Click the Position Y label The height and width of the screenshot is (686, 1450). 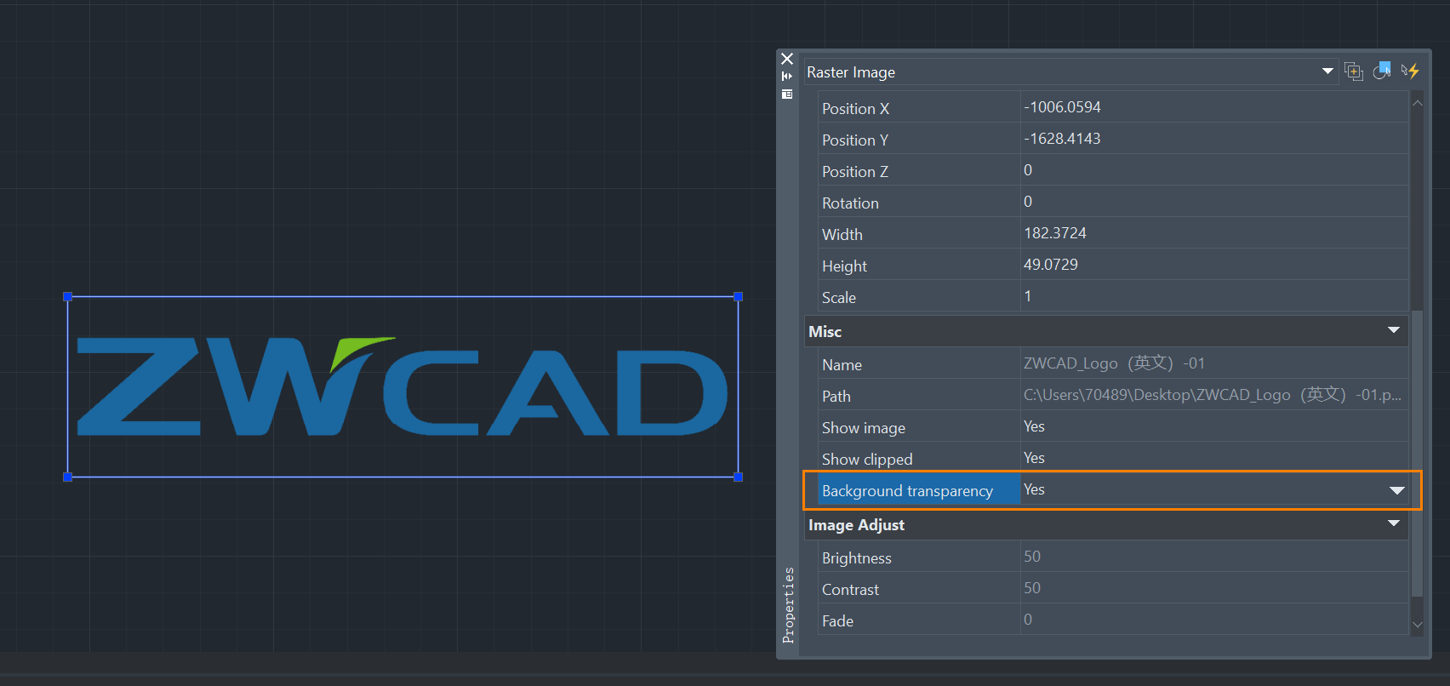pyautogui.click(x=855, y=140)
